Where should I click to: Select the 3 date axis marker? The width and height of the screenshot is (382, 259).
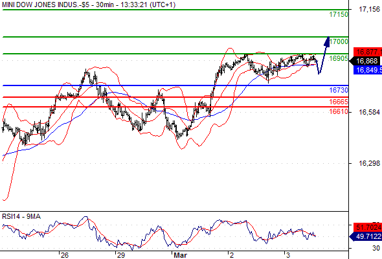click(x=288, y=255)
